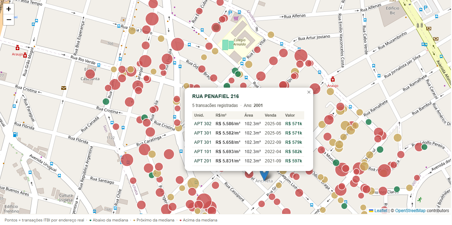
Task: Click 'Acima da mediana' legend entry
Action: 199,220
